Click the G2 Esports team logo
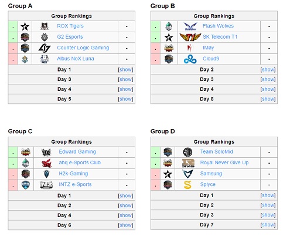290x237 pixels. coord(45,37)
